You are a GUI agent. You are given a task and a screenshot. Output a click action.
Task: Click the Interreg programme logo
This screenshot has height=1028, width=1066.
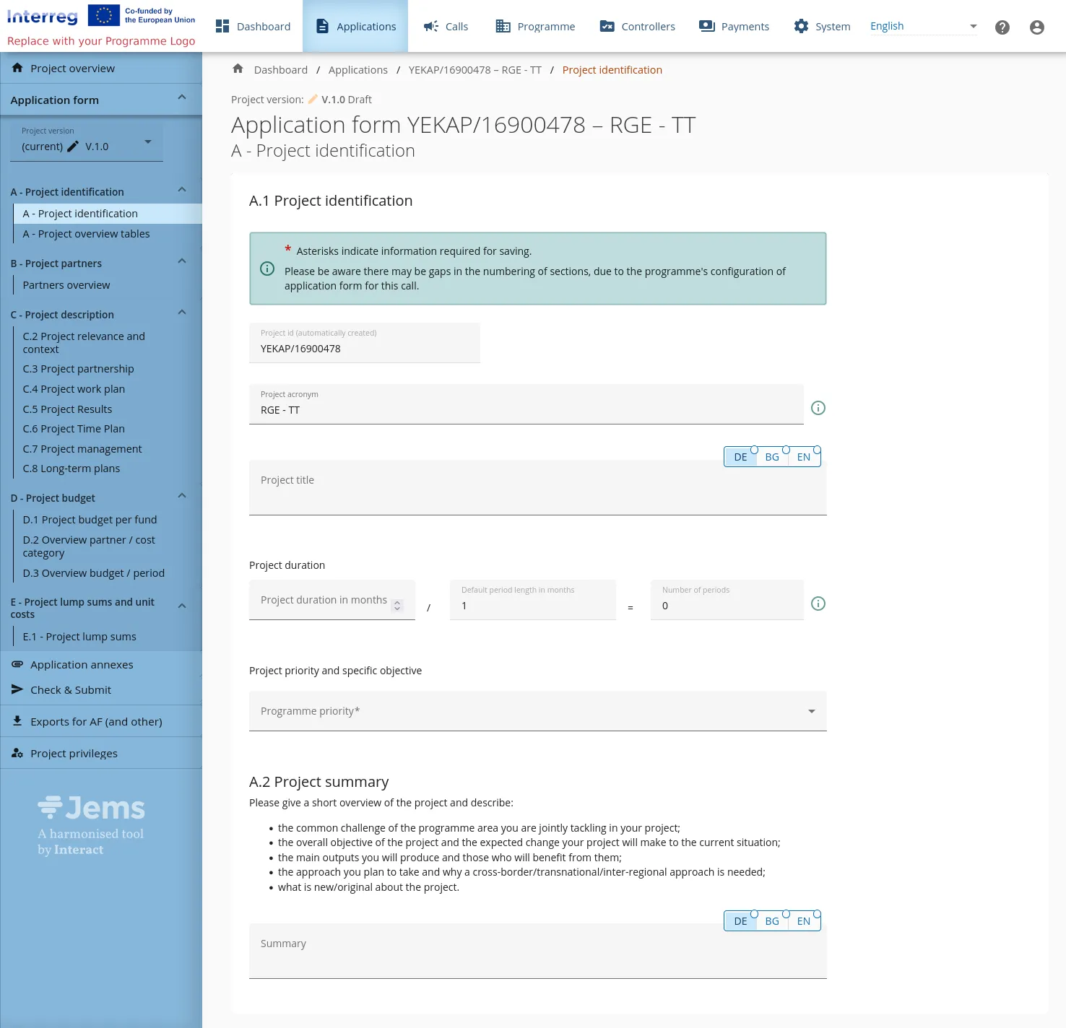[101, 25]
